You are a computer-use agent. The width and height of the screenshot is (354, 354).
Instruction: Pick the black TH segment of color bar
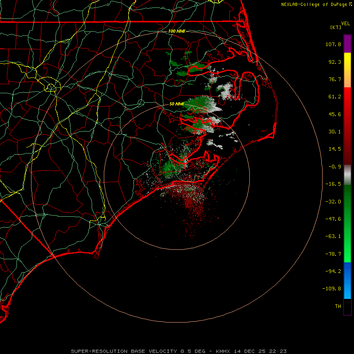click(x=347, y=307)
